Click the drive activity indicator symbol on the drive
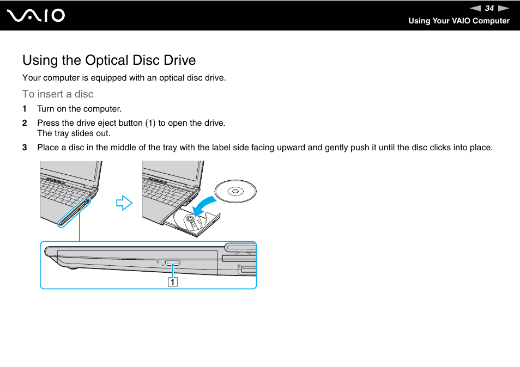Screen dimensions: 520x367 (x=158, y=262)
